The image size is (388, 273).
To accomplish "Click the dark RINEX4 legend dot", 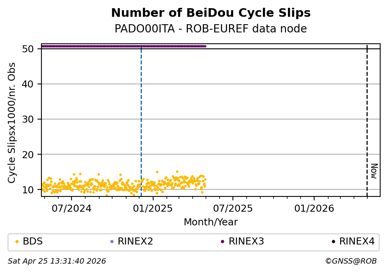I will (x=333, y=242).
